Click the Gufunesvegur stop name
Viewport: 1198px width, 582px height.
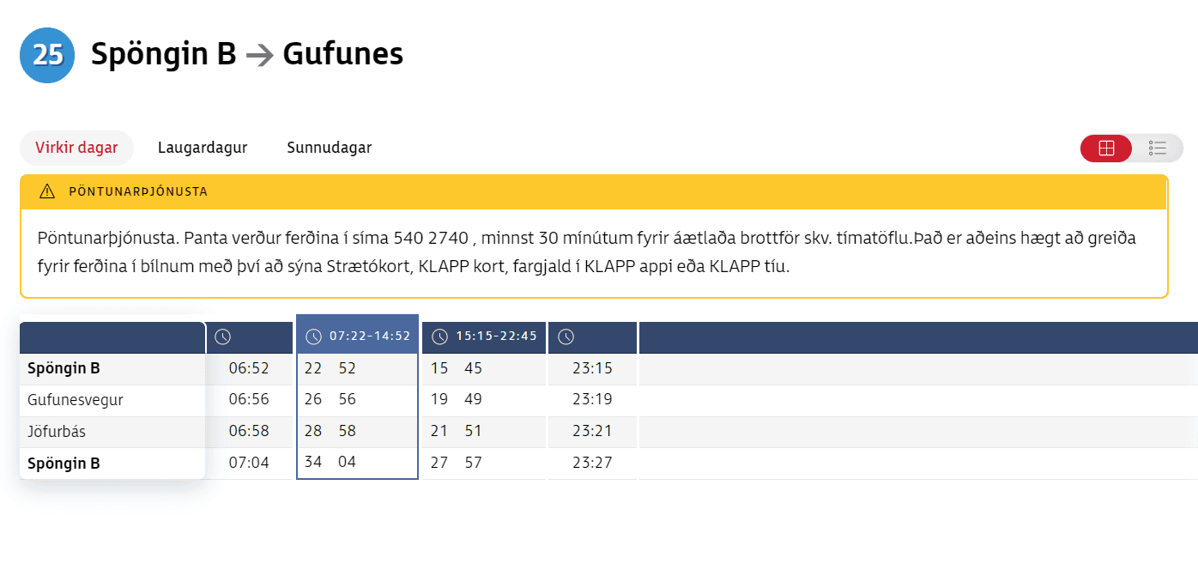[76, 400]
